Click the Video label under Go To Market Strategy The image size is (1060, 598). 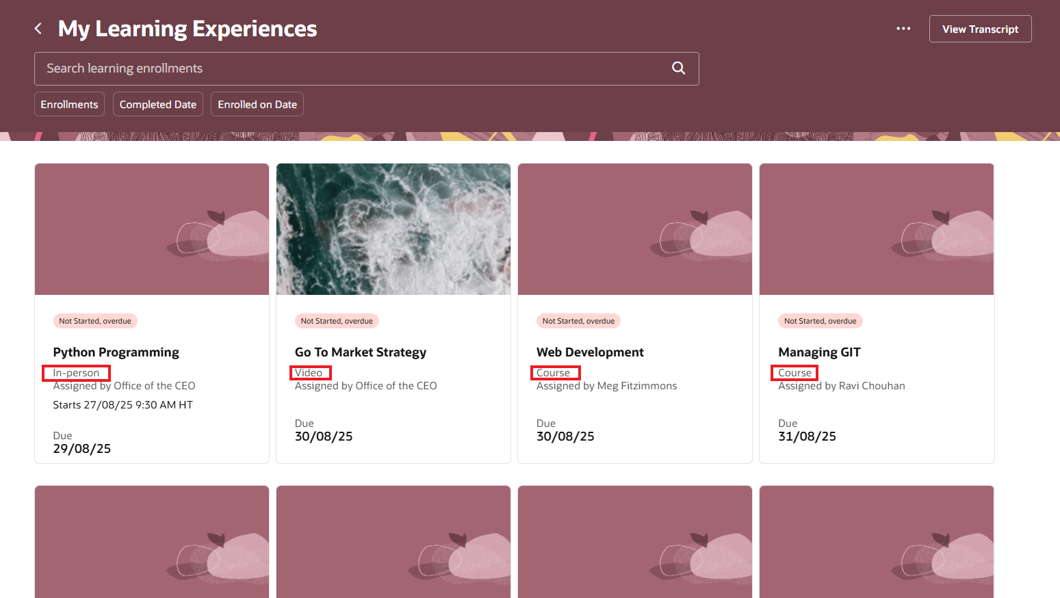pos(310,372)
